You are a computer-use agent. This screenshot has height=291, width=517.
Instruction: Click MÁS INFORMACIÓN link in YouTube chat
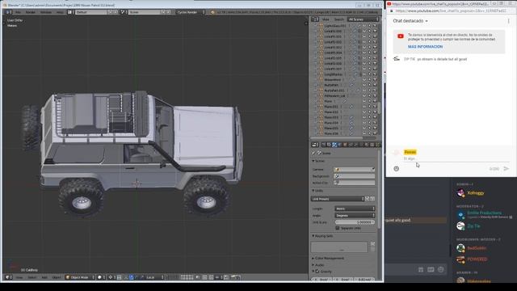pos(426,47)
